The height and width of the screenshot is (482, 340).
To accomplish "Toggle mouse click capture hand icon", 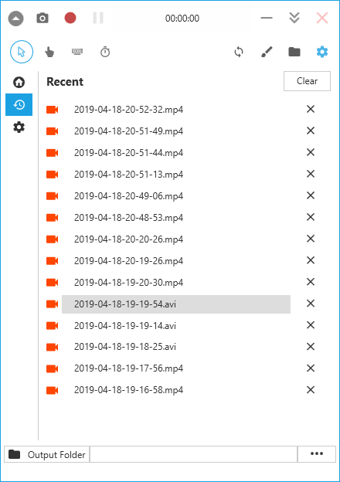I will (49, 52).
